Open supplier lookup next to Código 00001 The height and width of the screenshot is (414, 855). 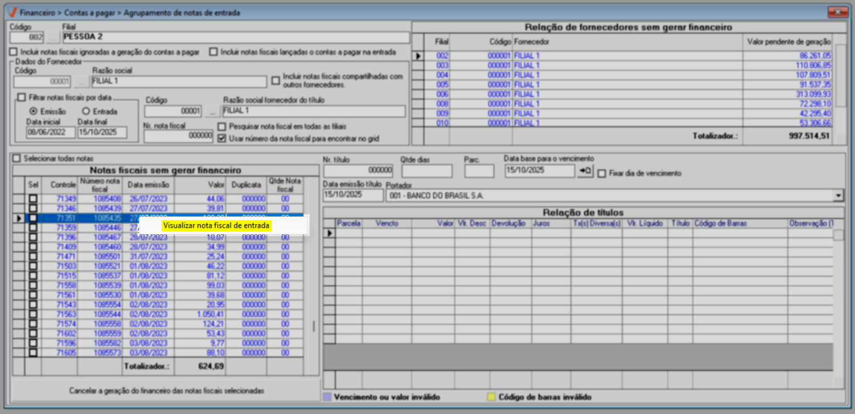click(x=82, y=82)
